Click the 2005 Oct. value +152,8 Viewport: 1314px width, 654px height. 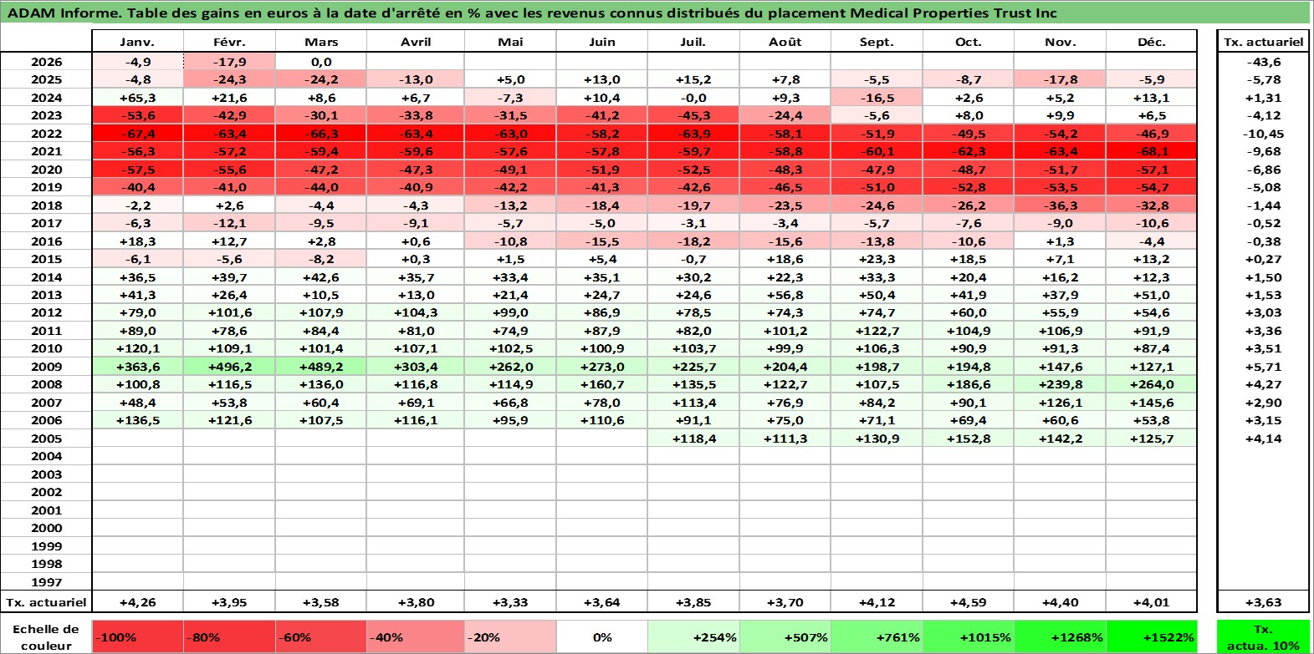(969, 439)
